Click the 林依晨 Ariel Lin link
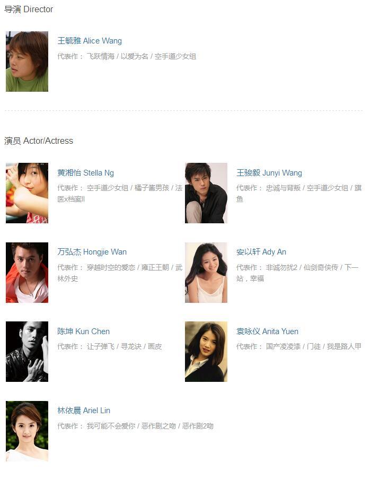Viewport: 371px width, 480px height. (x=84, y=411)
